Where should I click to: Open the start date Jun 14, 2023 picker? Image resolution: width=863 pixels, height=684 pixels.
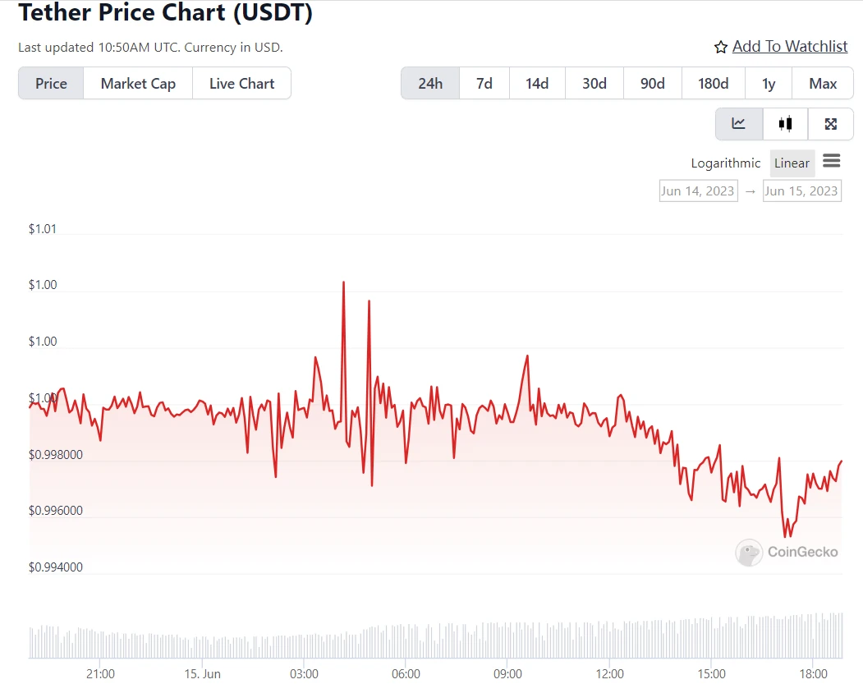[698, 191]
